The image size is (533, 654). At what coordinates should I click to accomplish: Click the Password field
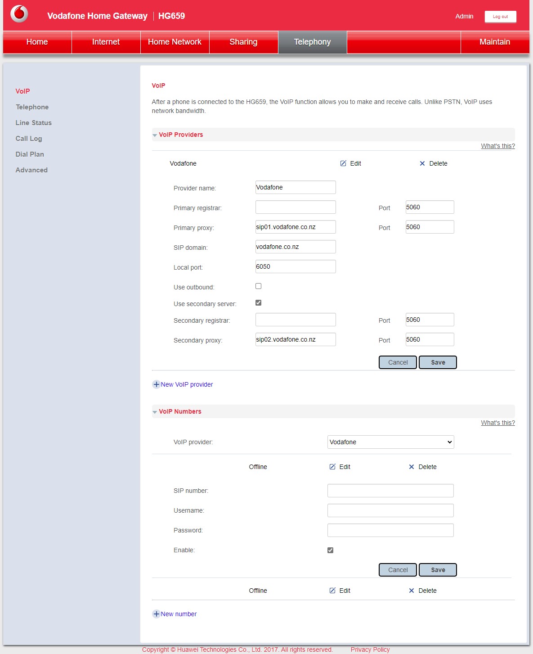point(390,530)
